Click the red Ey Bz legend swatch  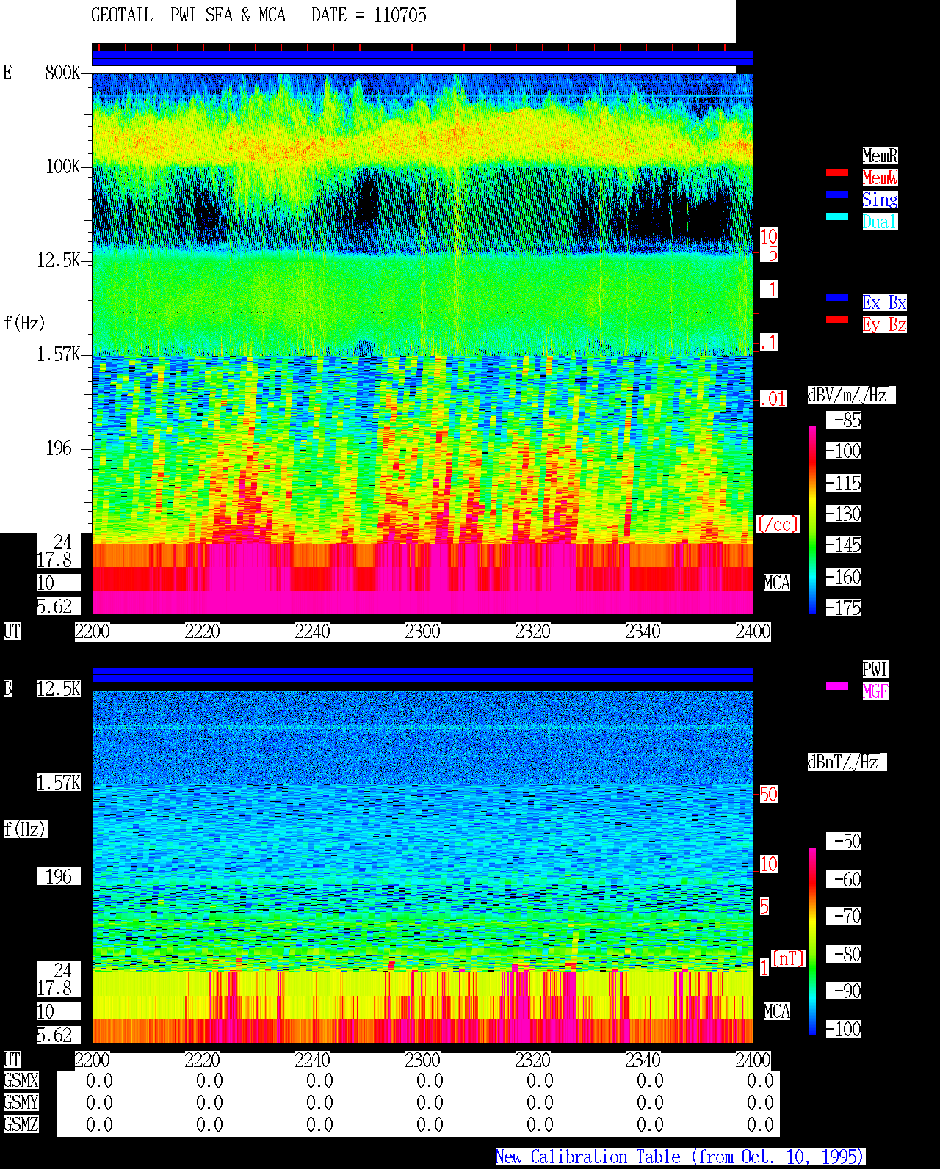coord(837,319)
